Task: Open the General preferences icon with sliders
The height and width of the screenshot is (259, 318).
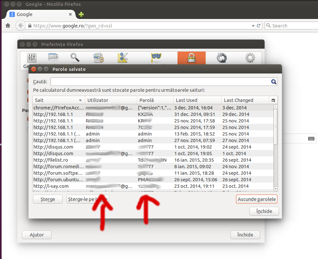Action: tap(32, 58)
